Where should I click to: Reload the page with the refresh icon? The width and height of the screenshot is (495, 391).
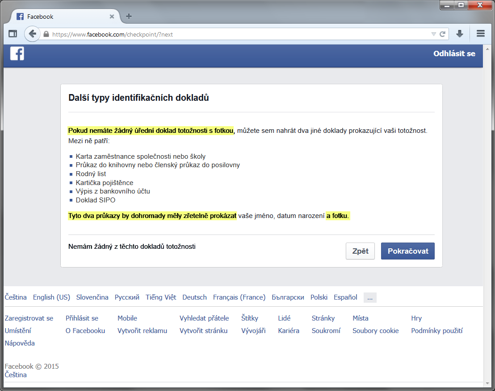point(443,34)
